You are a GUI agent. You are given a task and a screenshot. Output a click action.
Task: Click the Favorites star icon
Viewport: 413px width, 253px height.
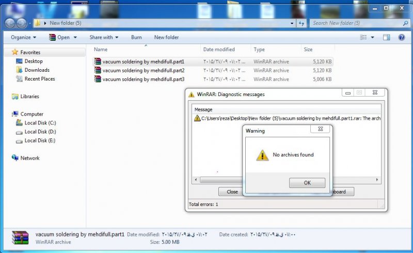tap(15, 52)
